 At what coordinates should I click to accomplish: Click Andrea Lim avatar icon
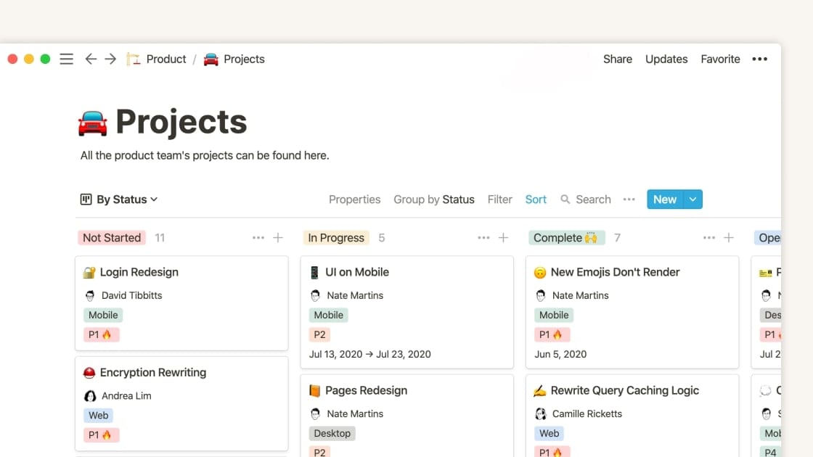90,396
